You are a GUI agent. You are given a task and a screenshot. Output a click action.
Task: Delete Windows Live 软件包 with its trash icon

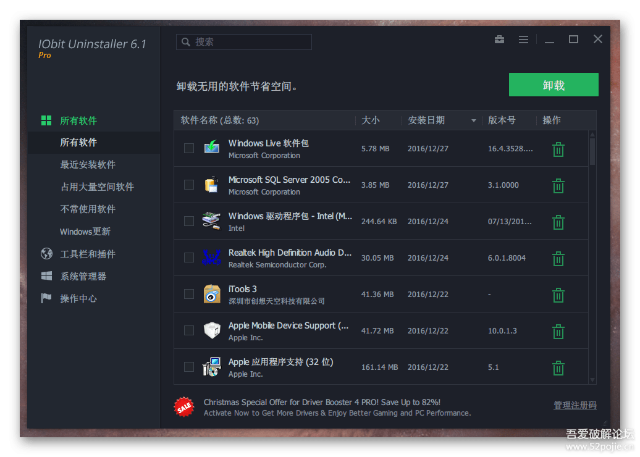point(558,149)
